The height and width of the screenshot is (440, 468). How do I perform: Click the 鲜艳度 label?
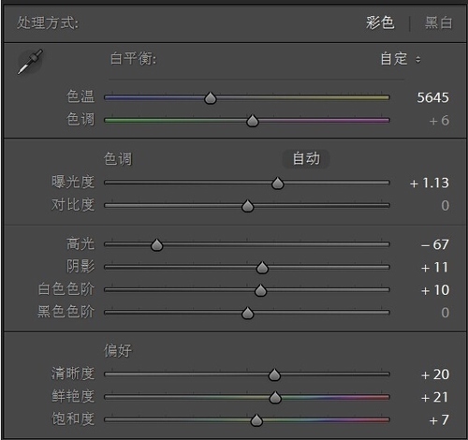point(73,396)
